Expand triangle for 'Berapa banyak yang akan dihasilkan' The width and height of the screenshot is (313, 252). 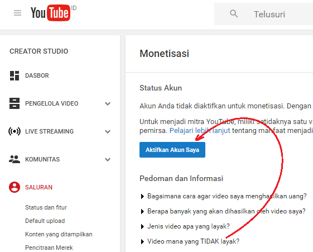click(142, 211)
